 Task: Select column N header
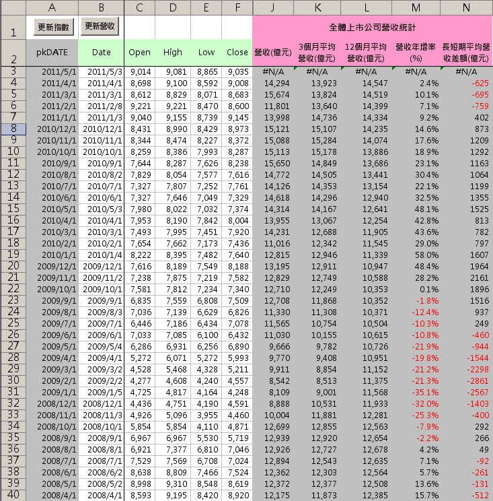pos(467,7)
